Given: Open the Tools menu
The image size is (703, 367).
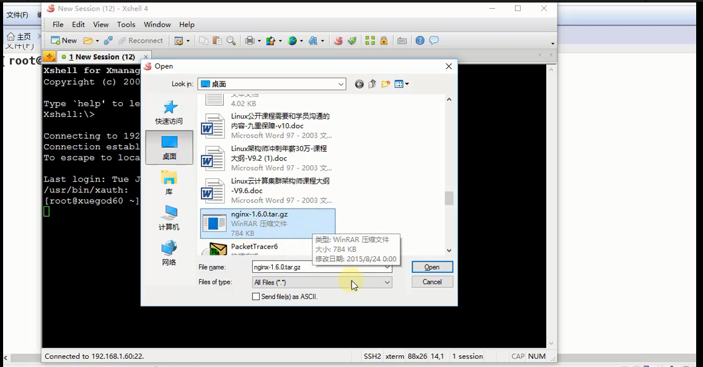Looking at the screenshot, I should tap(126, 25).
